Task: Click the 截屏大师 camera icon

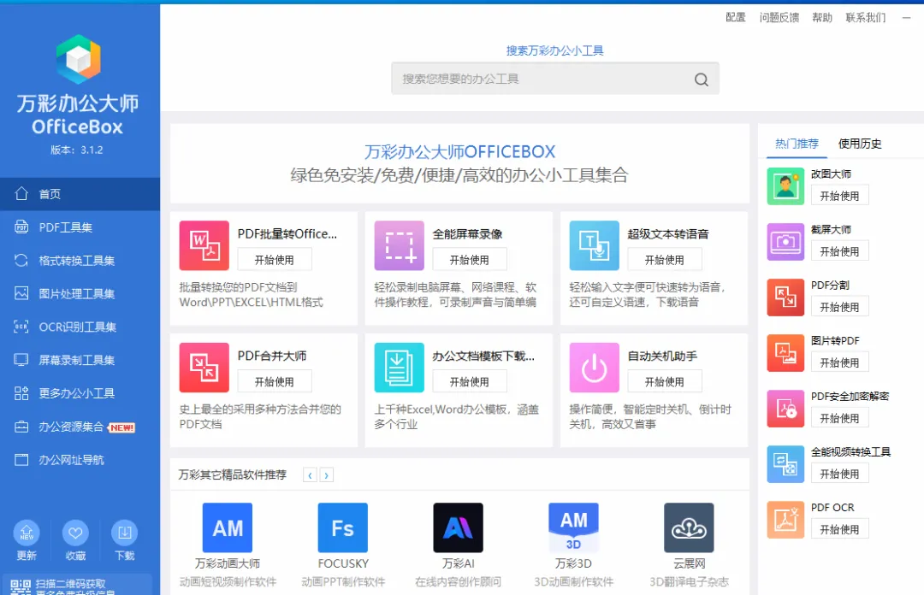Action: tap(785, 242)
